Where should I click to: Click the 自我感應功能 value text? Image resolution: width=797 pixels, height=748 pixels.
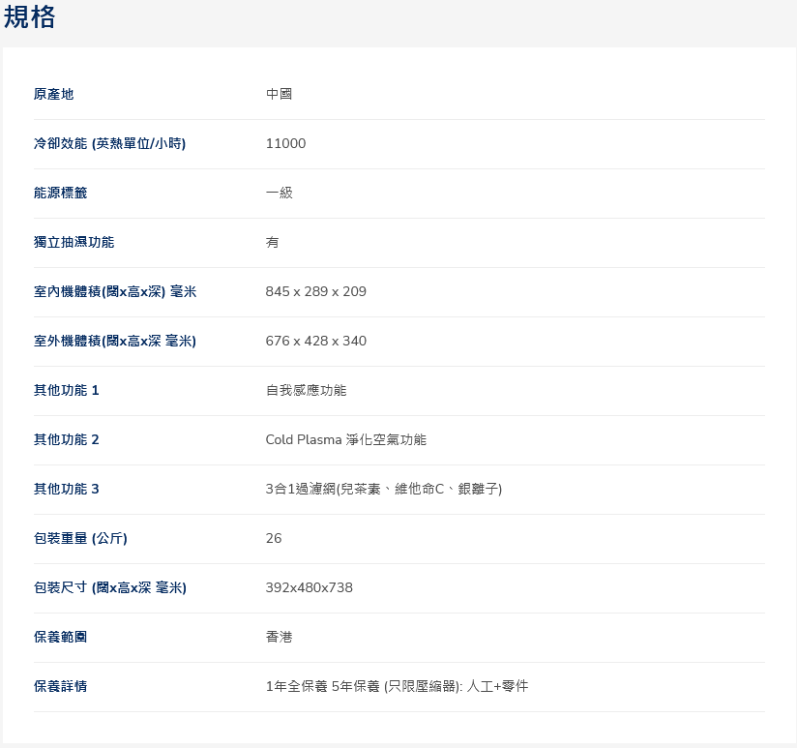click(306, 390)
